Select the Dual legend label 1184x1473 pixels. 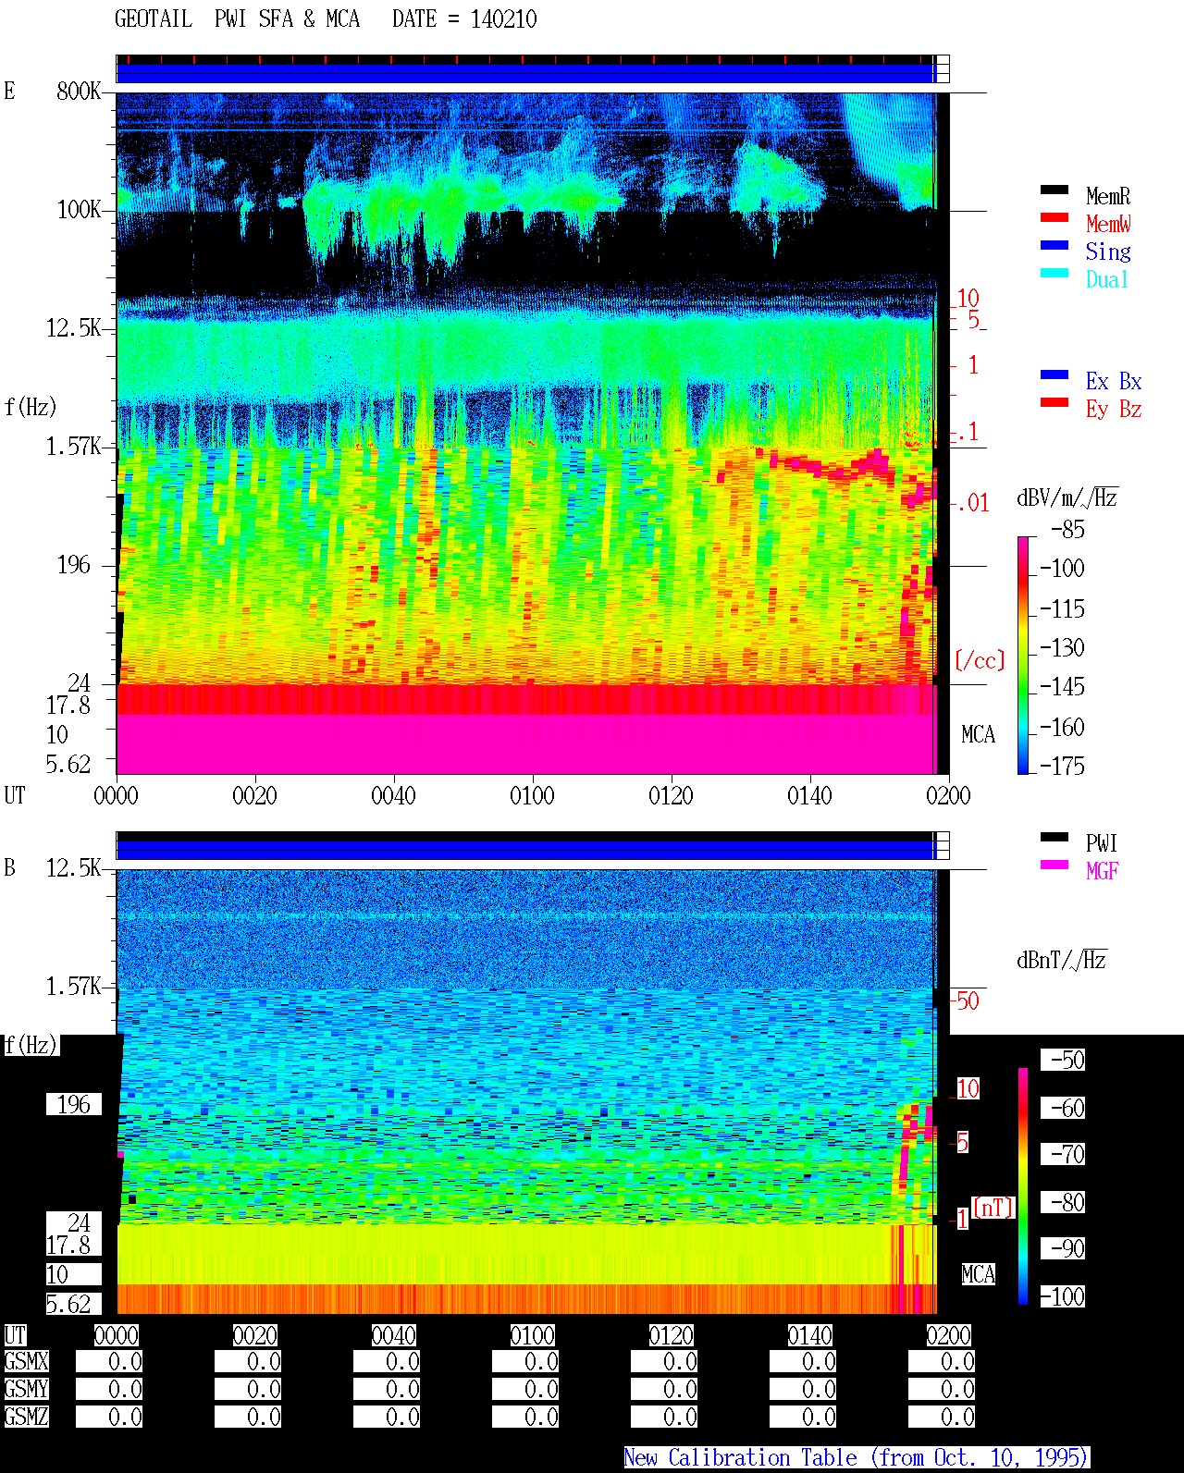pyautogui.click(x=1107, y=279)
